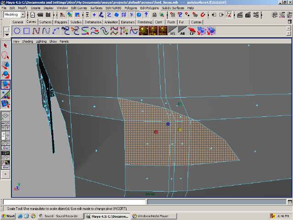Create a NURBS square from the shelf

[27, 31]
